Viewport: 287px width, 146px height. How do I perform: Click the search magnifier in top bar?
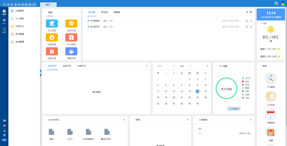pyautogui.click(x=276, y=3)
